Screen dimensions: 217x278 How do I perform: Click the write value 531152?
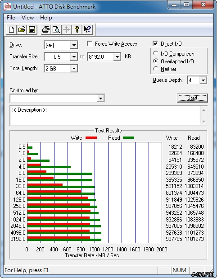[x=174, y=186]
